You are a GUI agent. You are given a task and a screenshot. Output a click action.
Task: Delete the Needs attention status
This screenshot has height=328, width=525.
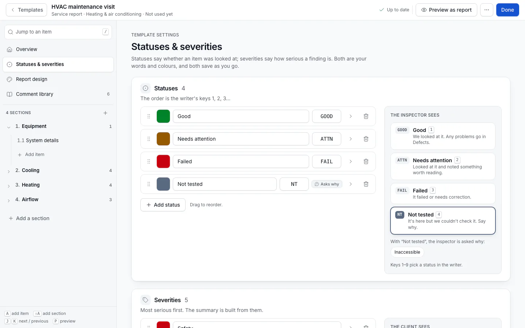[366, 139]
